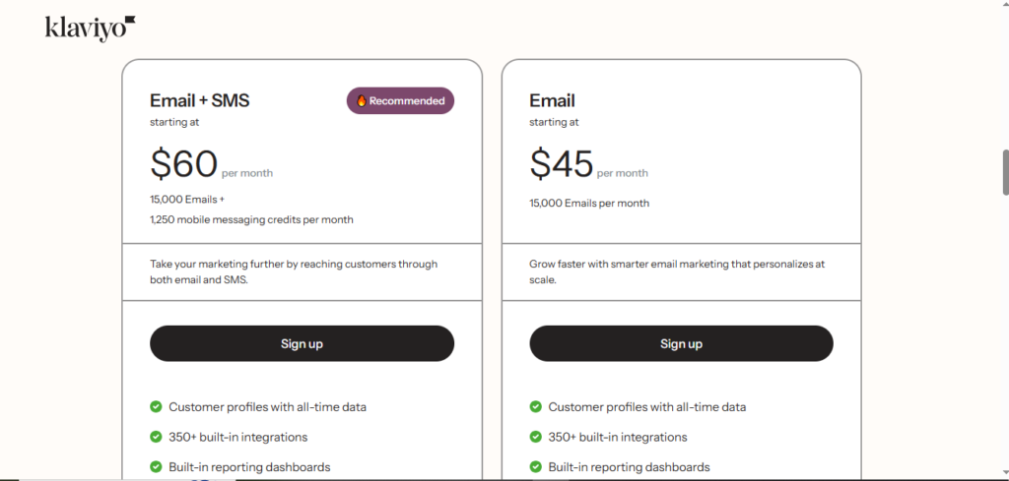Click the 1,250 mobile messaging credits text
Image resolution: width=1009 pixels, height=481 pixels.
[251, 219]
